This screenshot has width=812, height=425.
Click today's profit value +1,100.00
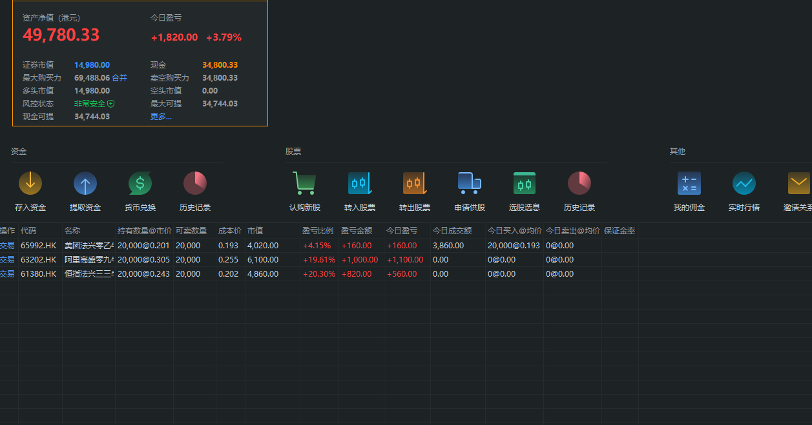(405, 260)
